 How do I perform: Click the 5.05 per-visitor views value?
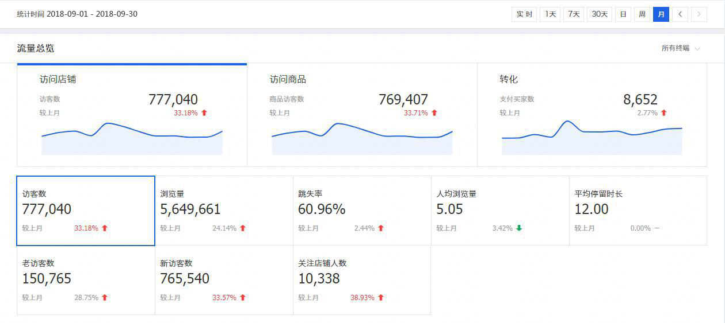(449, 209)
